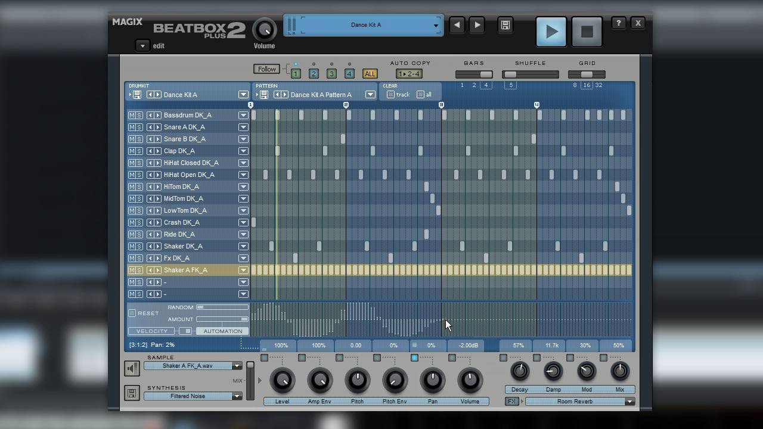The image size is (763, 429).
Task: Open the help question mark button
Action: point(618,23)
